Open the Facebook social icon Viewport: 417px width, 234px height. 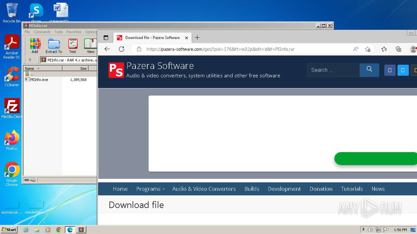tap(390, 70)
